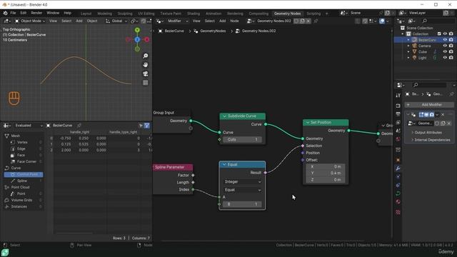Screen dimensions: 457x257
Task: Click the unlink X beside Geometry Nodes.002 in header
Action: (308, 21)
